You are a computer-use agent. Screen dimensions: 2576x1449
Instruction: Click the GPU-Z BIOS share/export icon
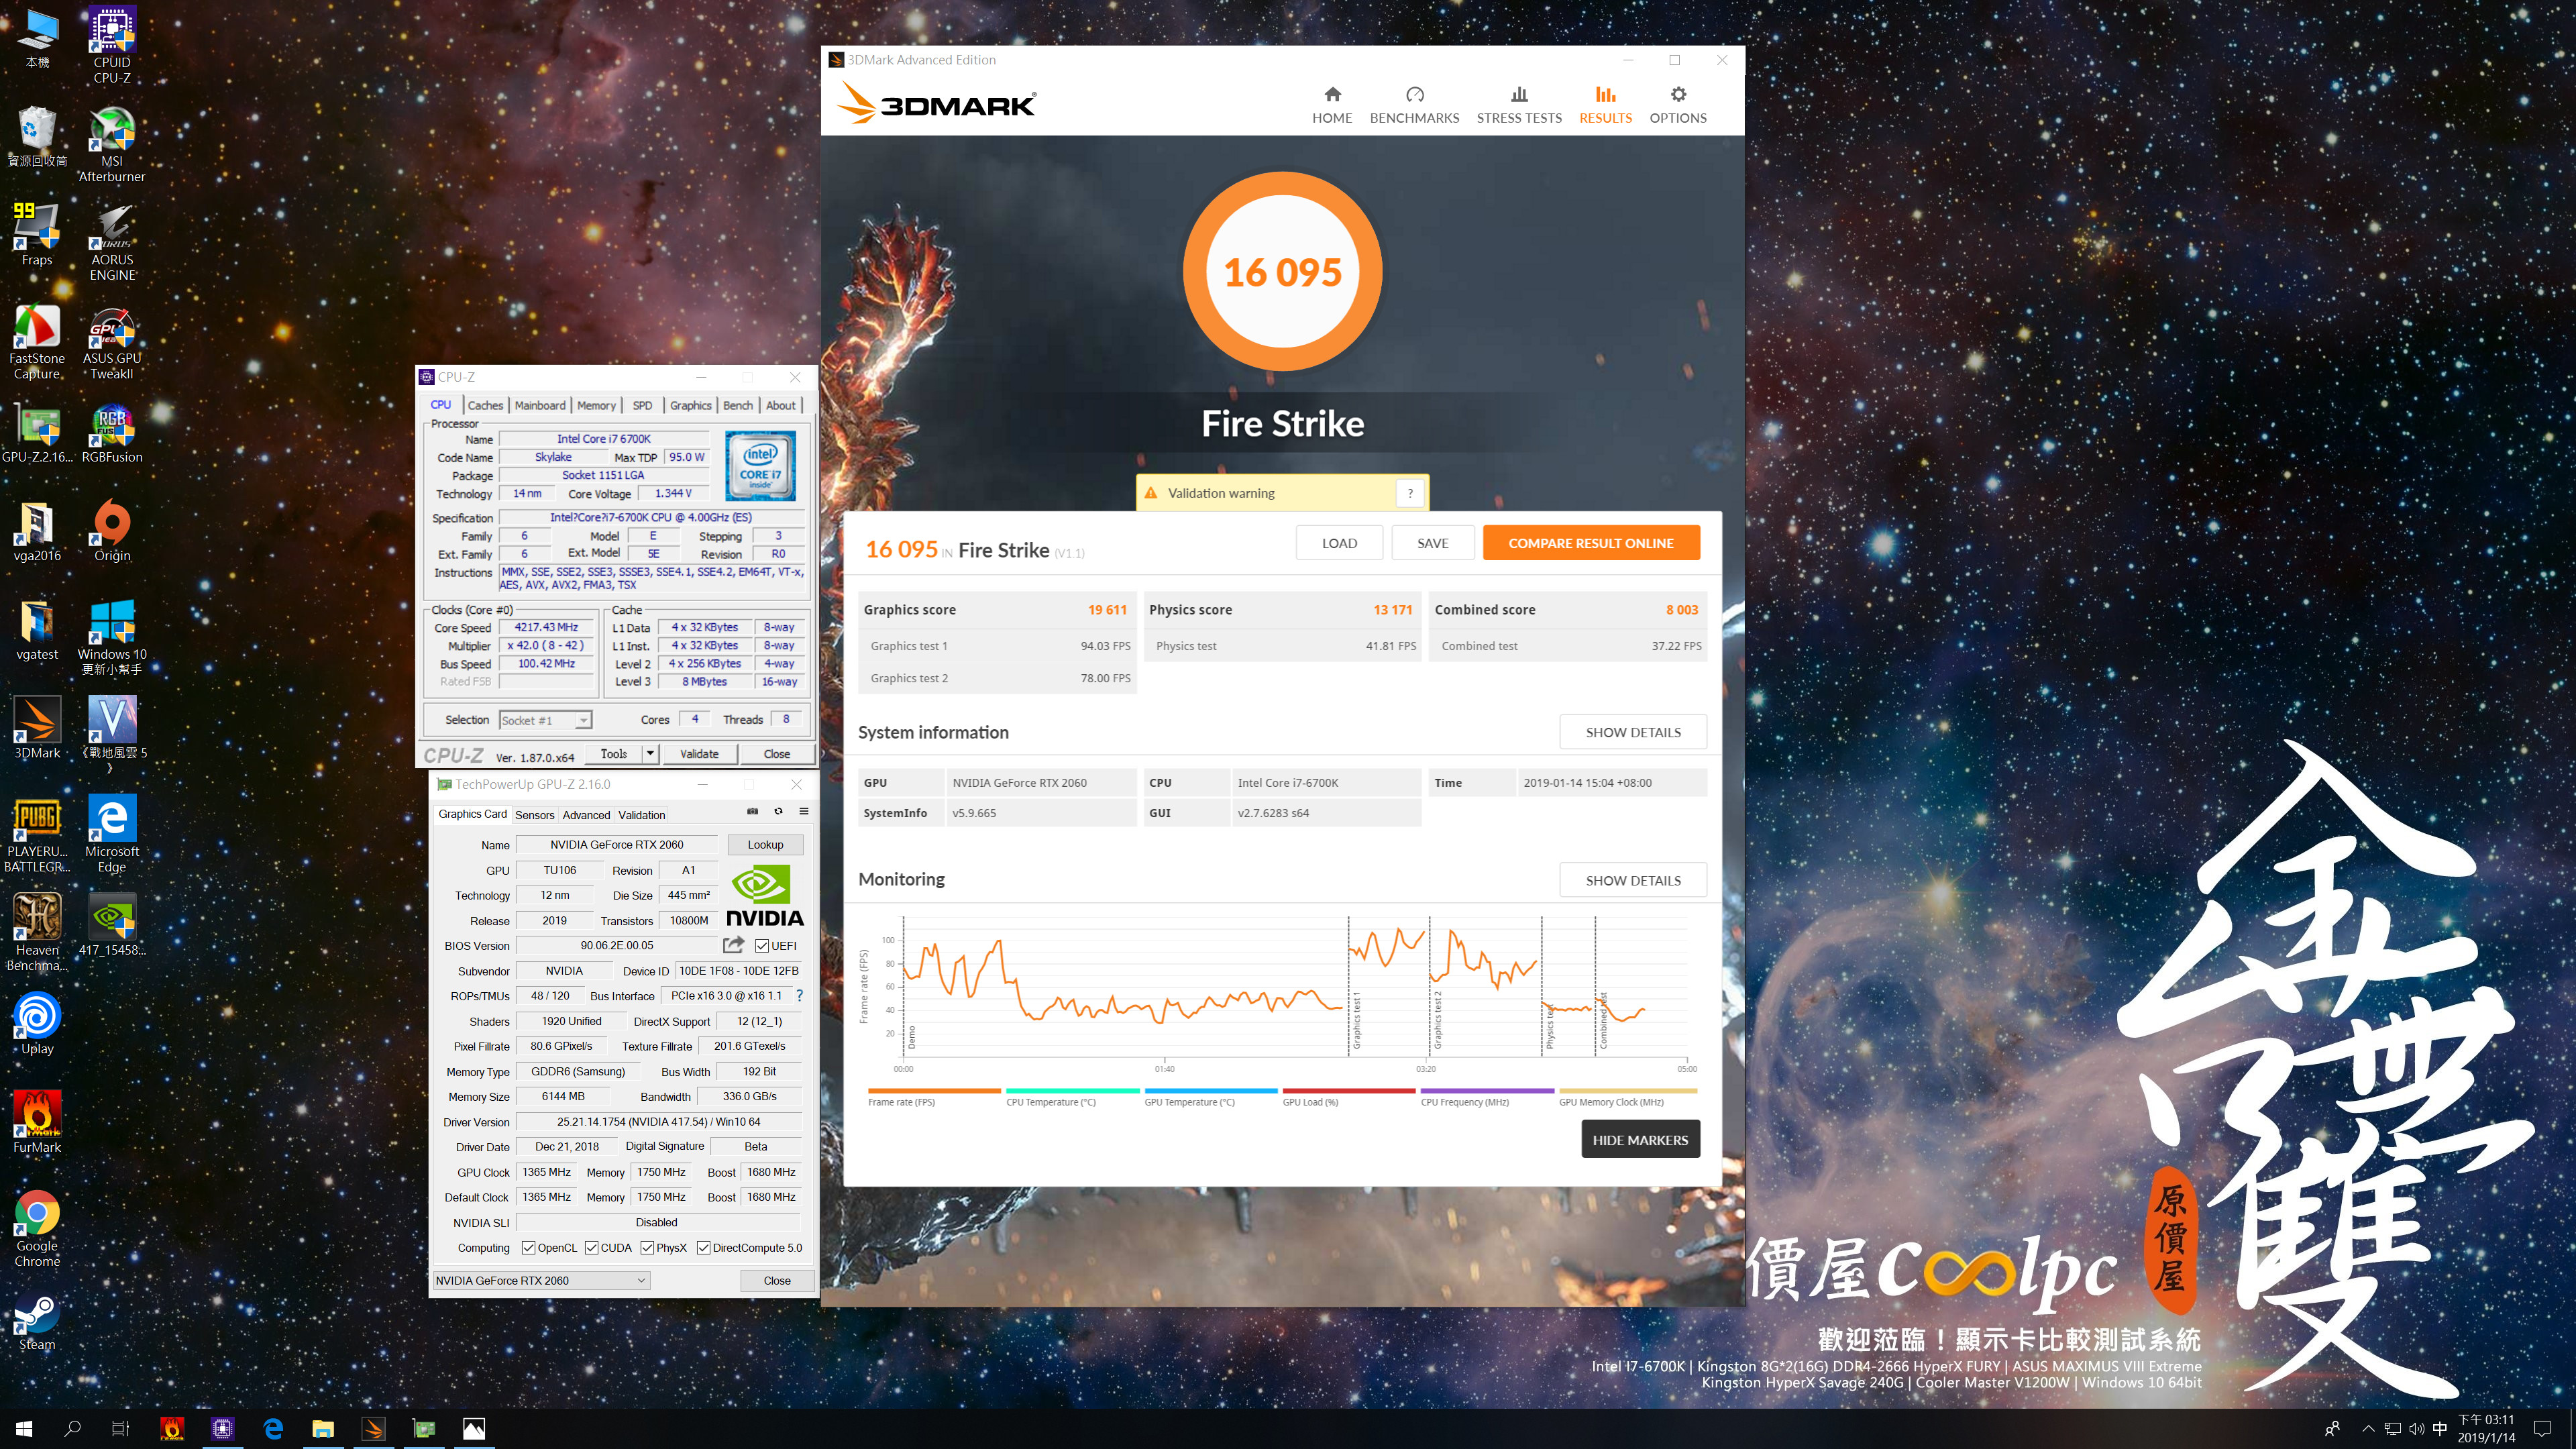(x=734, y=945)
